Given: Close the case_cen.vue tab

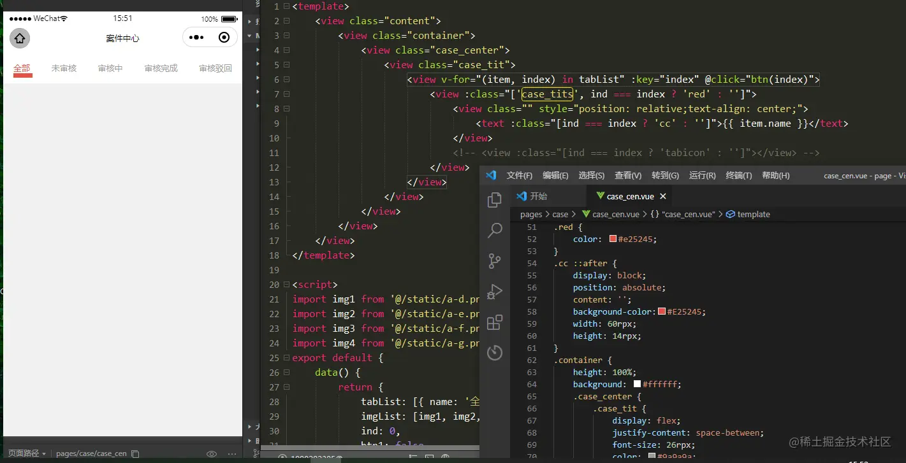Looking at the screenshot, I should 663,196.
